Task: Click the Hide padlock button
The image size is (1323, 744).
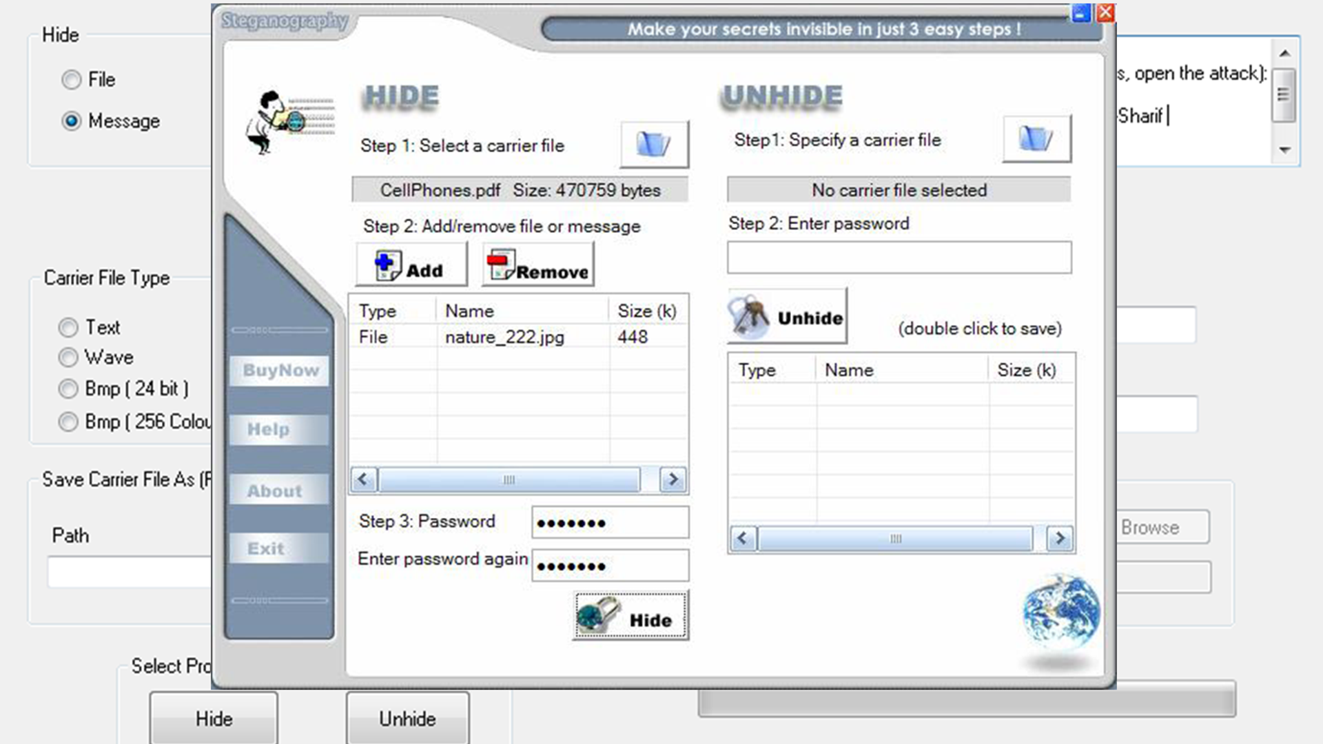Action: click(x=630, y=616)
